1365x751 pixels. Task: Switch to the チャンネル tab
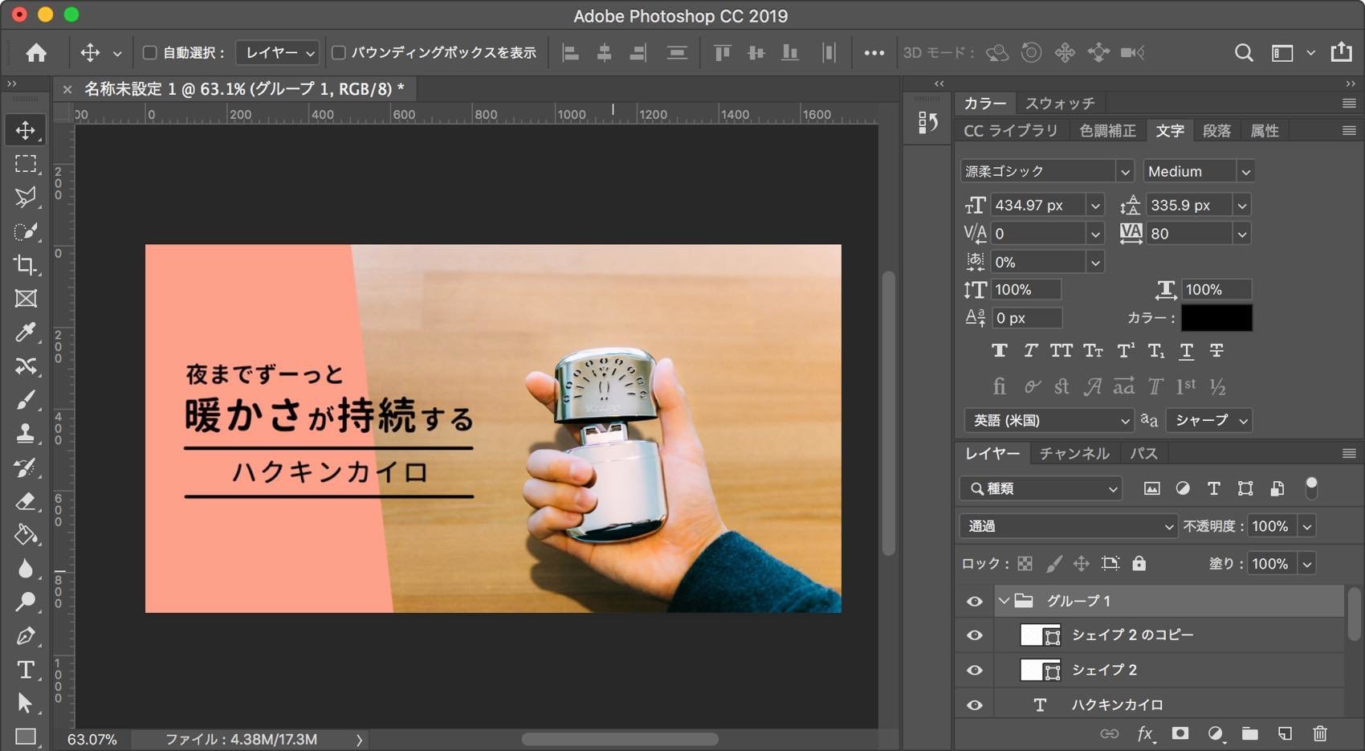[x=1074, y=454]
